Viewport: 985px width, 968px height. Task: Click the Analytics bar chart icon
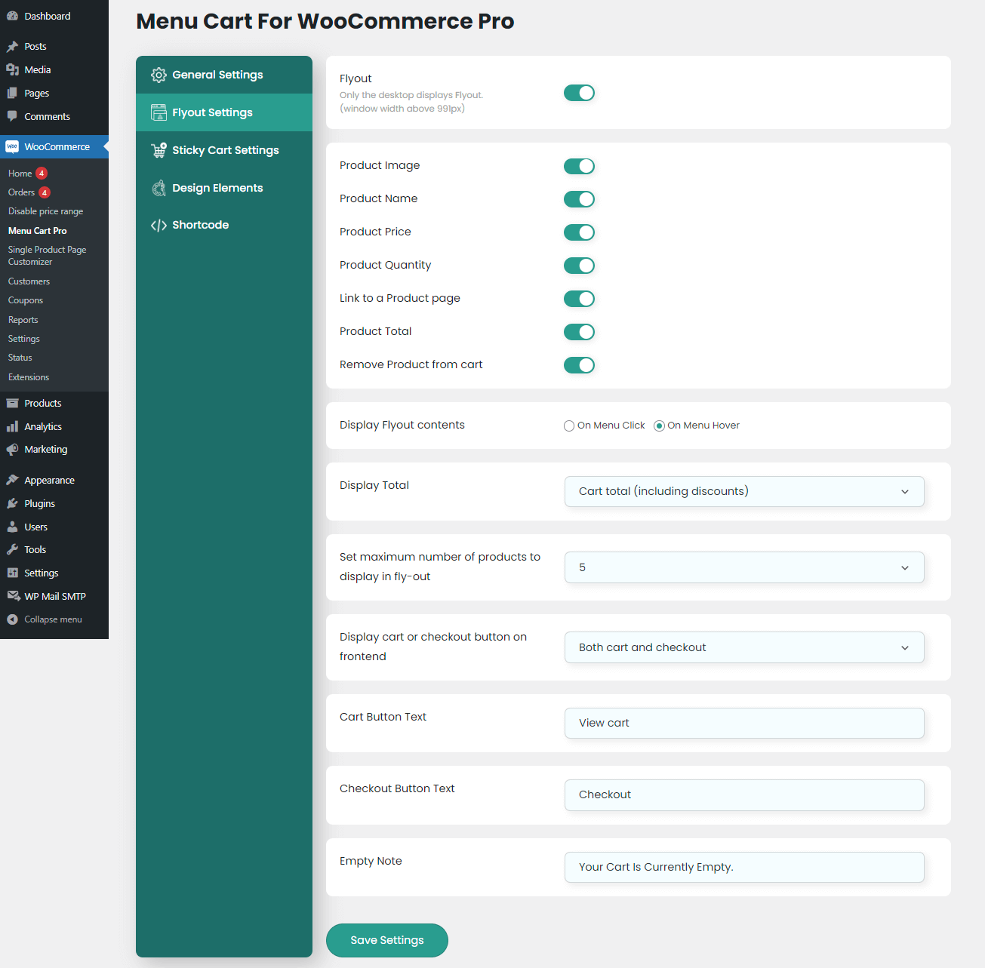pyautogui.click(x=12, y=427)
